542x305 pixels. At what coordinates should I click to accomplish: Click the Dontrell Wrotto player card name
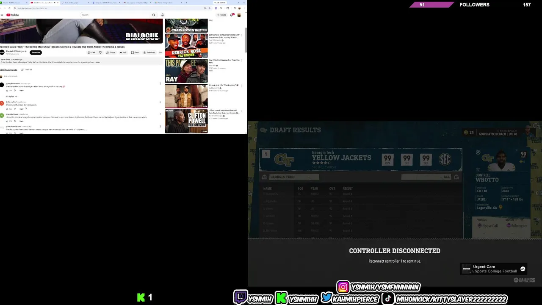pyautogui.click(x=487, y=177)
